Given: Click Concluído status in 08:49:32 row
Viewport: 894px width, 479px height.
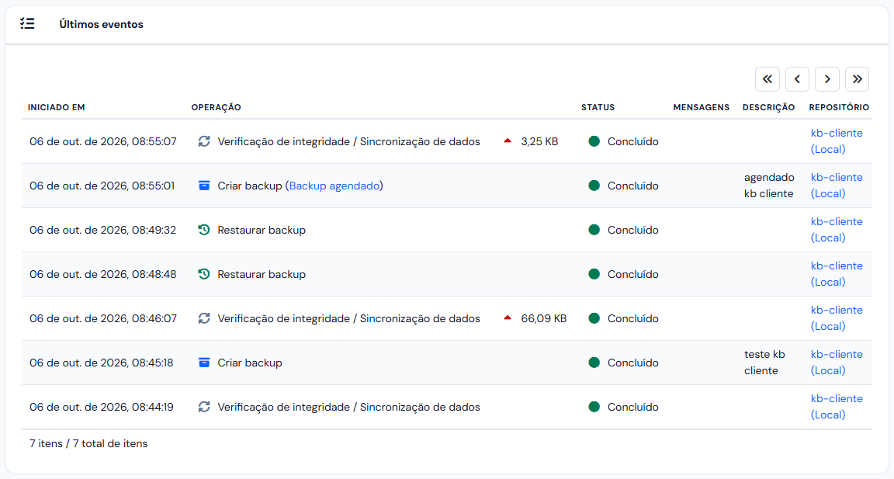Looking at the screenshot, I should pyautogui.click(x=633, y=230).
